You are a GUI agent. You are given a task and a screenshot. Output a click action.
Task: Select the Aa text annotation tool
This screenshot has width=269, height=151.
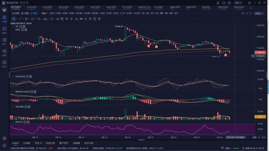(58, 19)
